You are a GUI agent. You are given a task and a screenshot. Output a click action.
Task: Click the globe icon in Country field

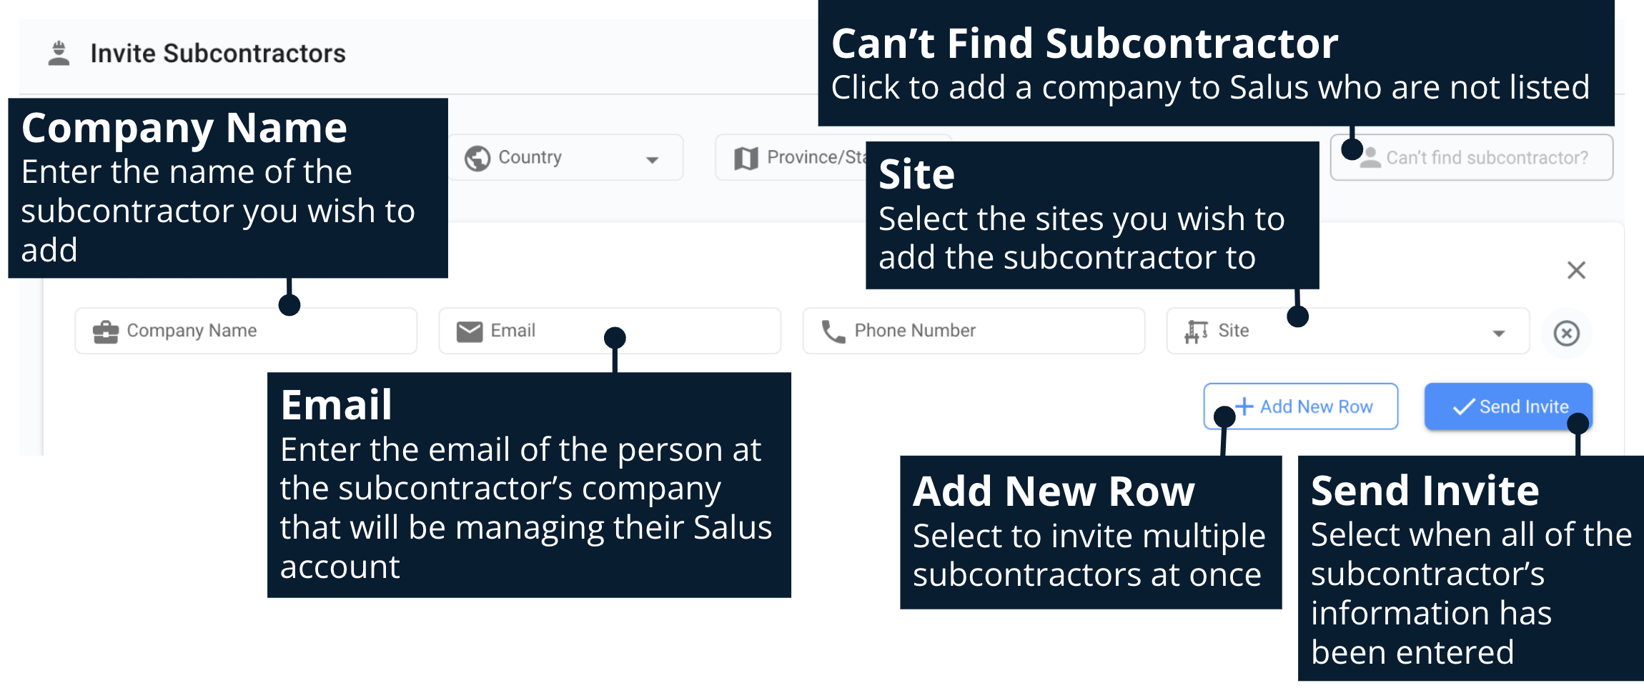coord(477,158)
